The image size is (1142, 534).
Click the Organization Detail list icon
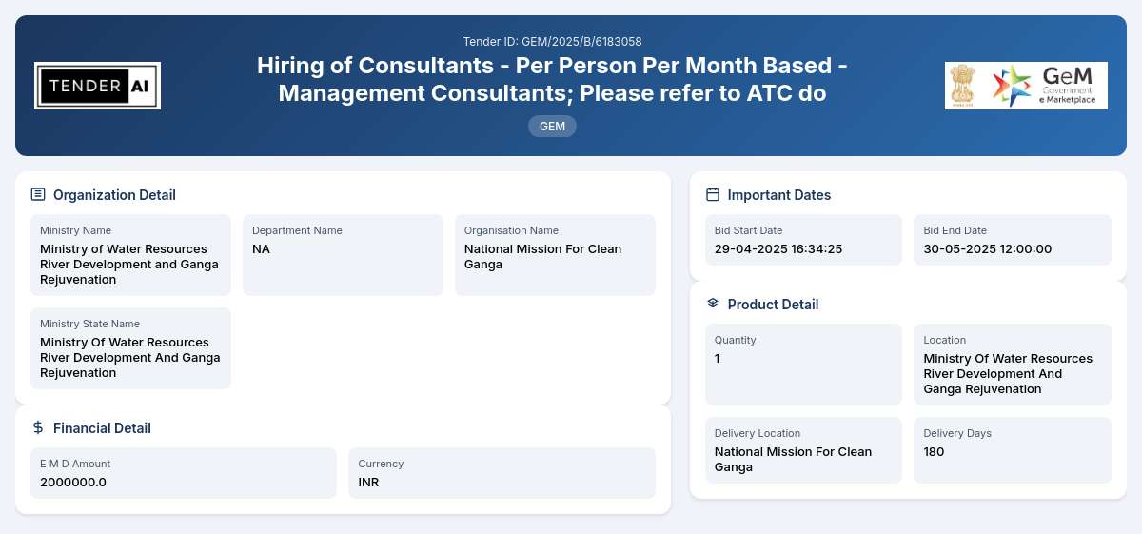(x=38, y=194)
